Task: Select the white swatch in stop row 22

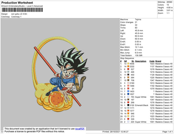Action: click(x=128, y=122)
